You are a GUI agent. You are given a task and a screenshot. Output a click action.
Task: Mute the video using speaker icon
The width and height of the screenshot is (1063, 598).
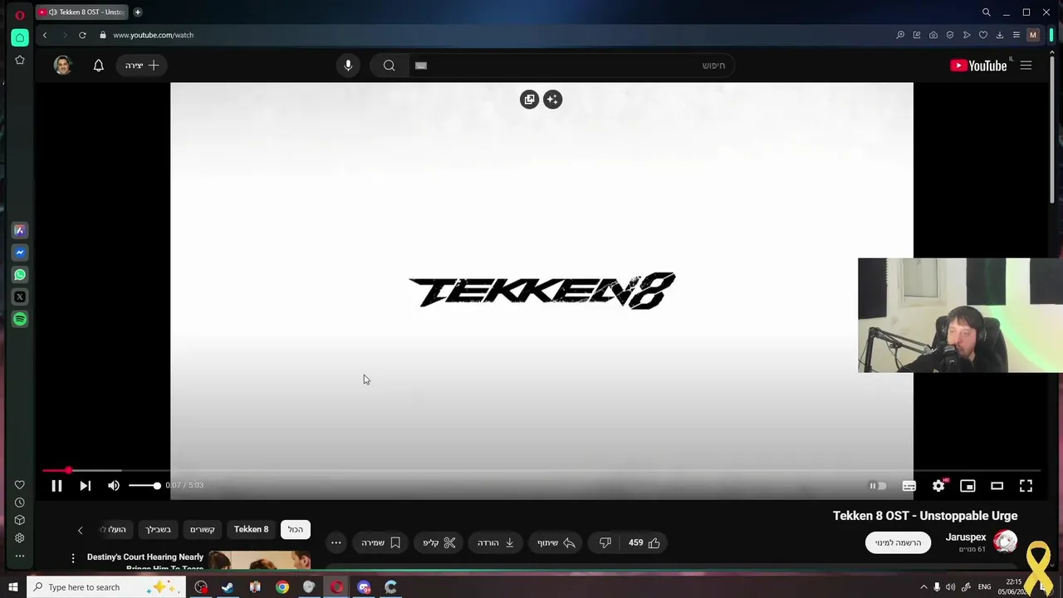click(114, 486)
